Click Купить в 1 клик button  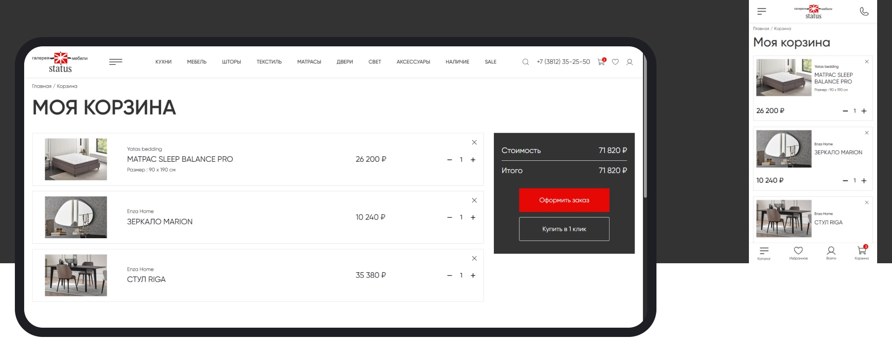click(x=564, y=229)
